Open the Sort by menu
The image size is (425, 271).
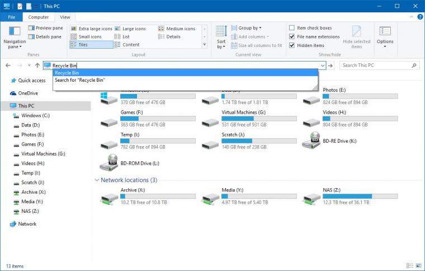pyautogui.click(x=221, y=38)
